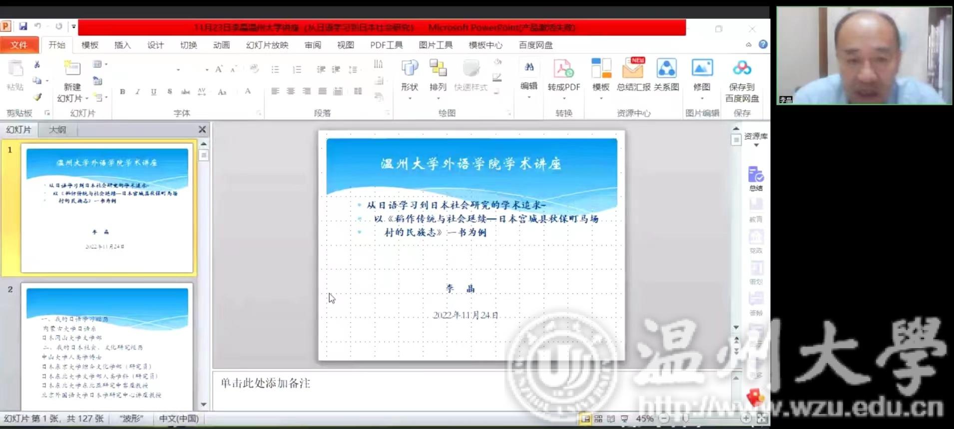Click the 文件 file button

19,45
